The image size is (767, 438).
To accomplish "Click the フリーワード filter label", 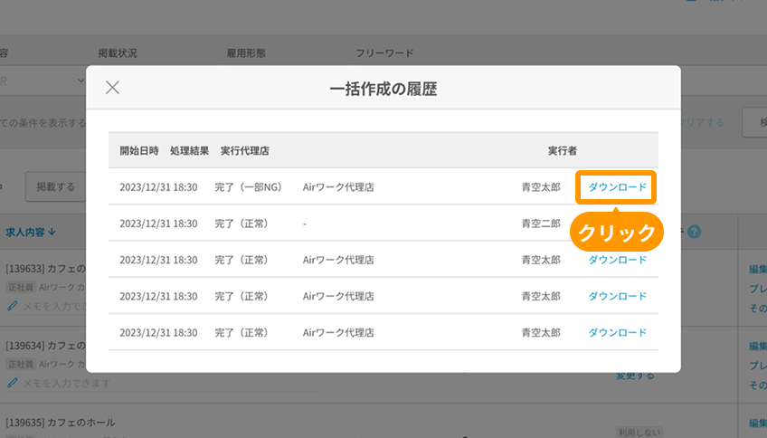I will 384,52.
